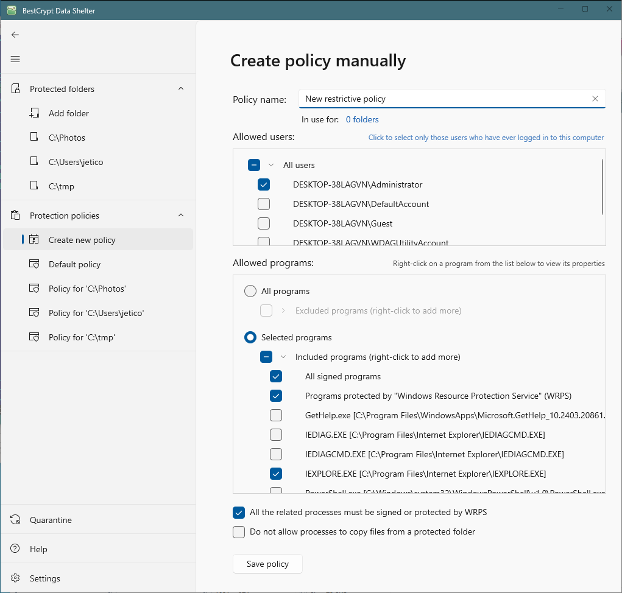Open the C:\Users\jetico protected folder
The image size is (622, 593).
tap(98, 162)
